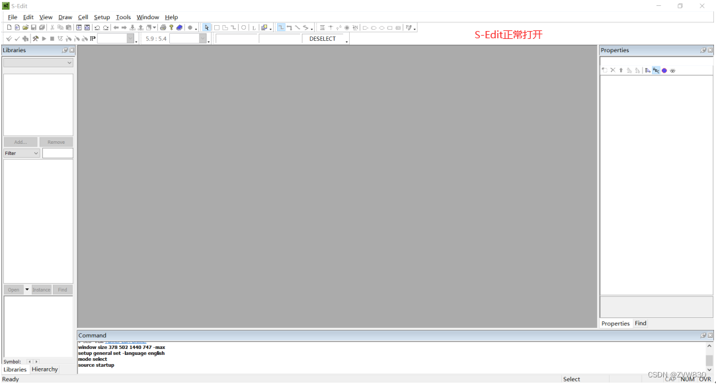
Task: Select the Net Label tool icon
Action: (x=355, y=28)
